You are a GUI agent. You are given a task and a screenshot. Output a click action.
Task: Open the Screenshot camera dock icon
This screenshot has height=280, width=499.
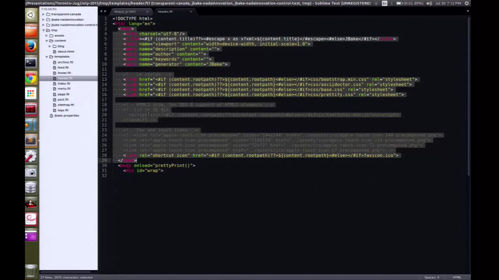(31, 172)
